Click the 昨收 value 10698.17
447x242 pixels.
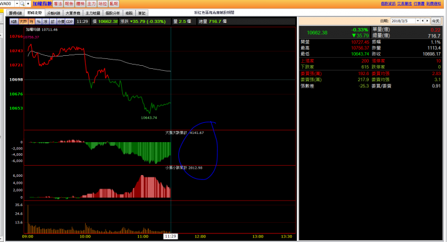coord(431,54)
